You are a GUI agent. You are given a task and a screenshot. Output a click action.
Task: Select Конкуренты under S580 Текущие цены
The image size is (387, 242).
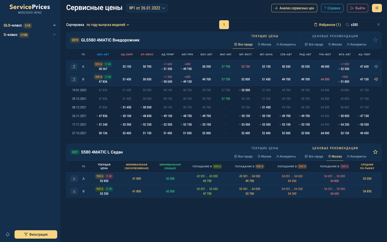click(x=286, y=156)
